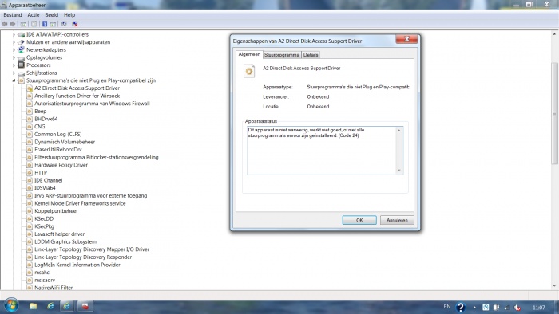
Task: Click the muted volume icon in system tray
Action: tap(517, 308)
